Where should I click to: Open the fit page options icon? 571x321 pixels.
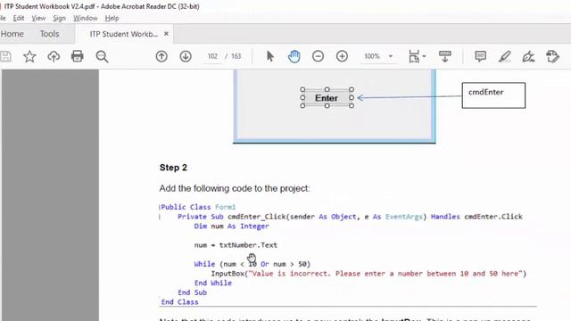click(x=414, y=56)
